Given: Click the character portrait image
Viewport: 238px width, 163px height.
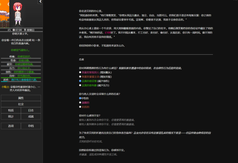Looking at the screenshot, I should point(21,14).
